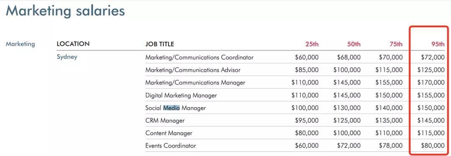Image resolution: width=451 pixels, height=156 pixels.
Task: Click the highlighted word Media
Action: click(x=172, y=108)
